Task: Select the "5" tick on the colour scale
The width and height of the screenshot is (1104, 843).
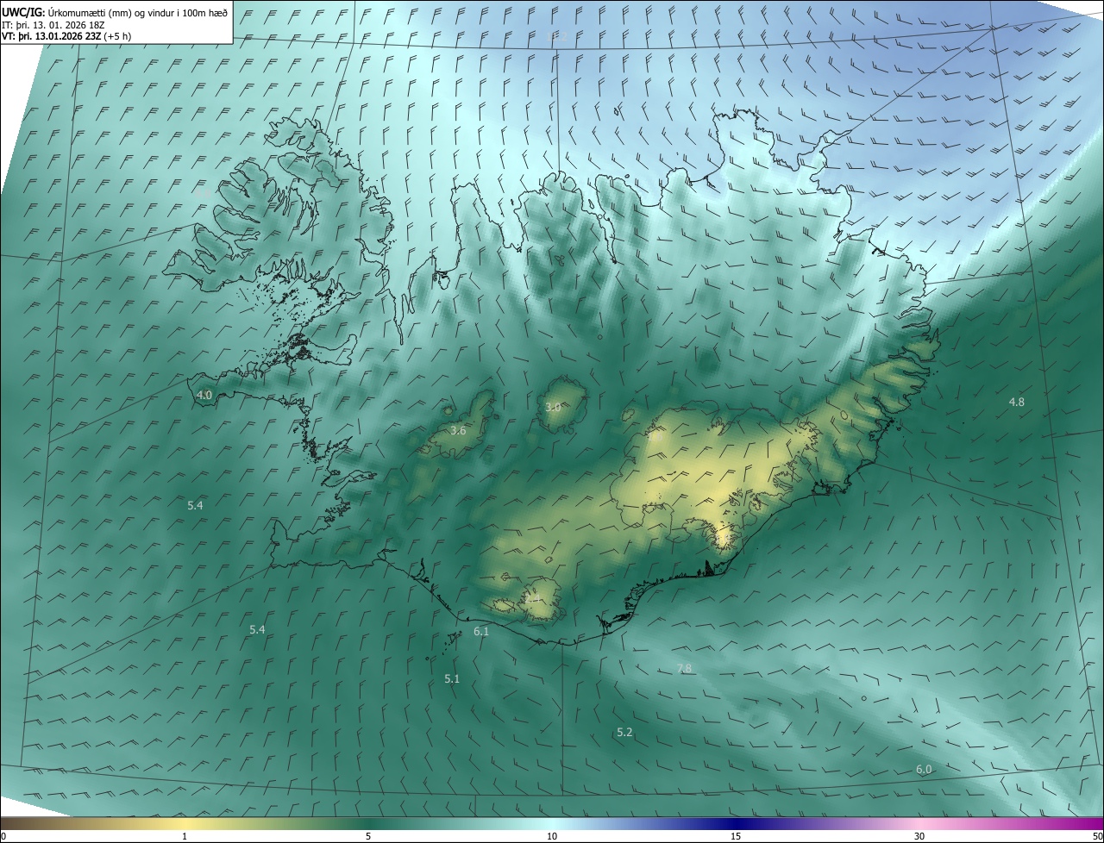Action: click(x=368, y=837)
